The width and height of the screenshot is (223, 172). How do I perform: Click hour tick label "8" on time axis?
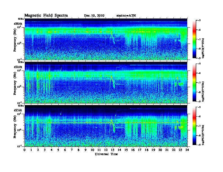pyautogui.click(x=79, y=150)
